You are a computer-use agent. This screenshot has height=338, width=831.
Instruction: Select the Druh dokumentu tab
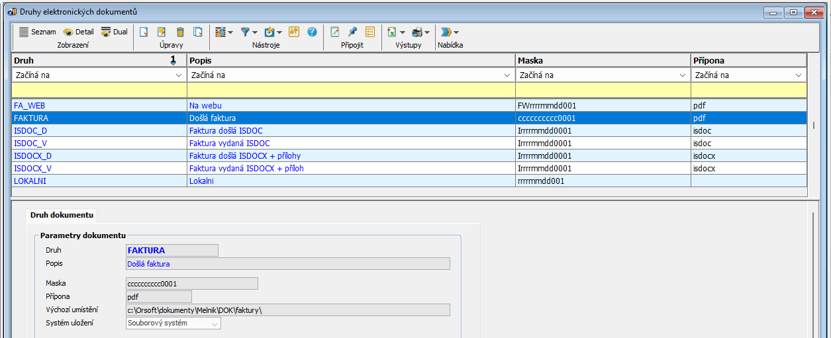point(62,215)
